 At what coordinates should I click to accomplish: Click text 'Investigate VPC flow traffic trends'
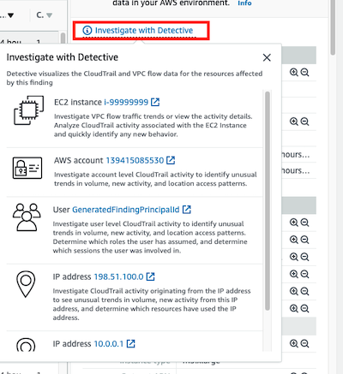coord(109,116)
